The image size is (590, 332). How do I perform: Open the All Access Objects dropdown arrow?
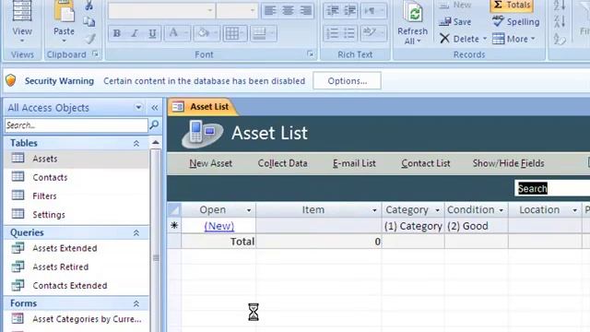click(x=138, y=108)
